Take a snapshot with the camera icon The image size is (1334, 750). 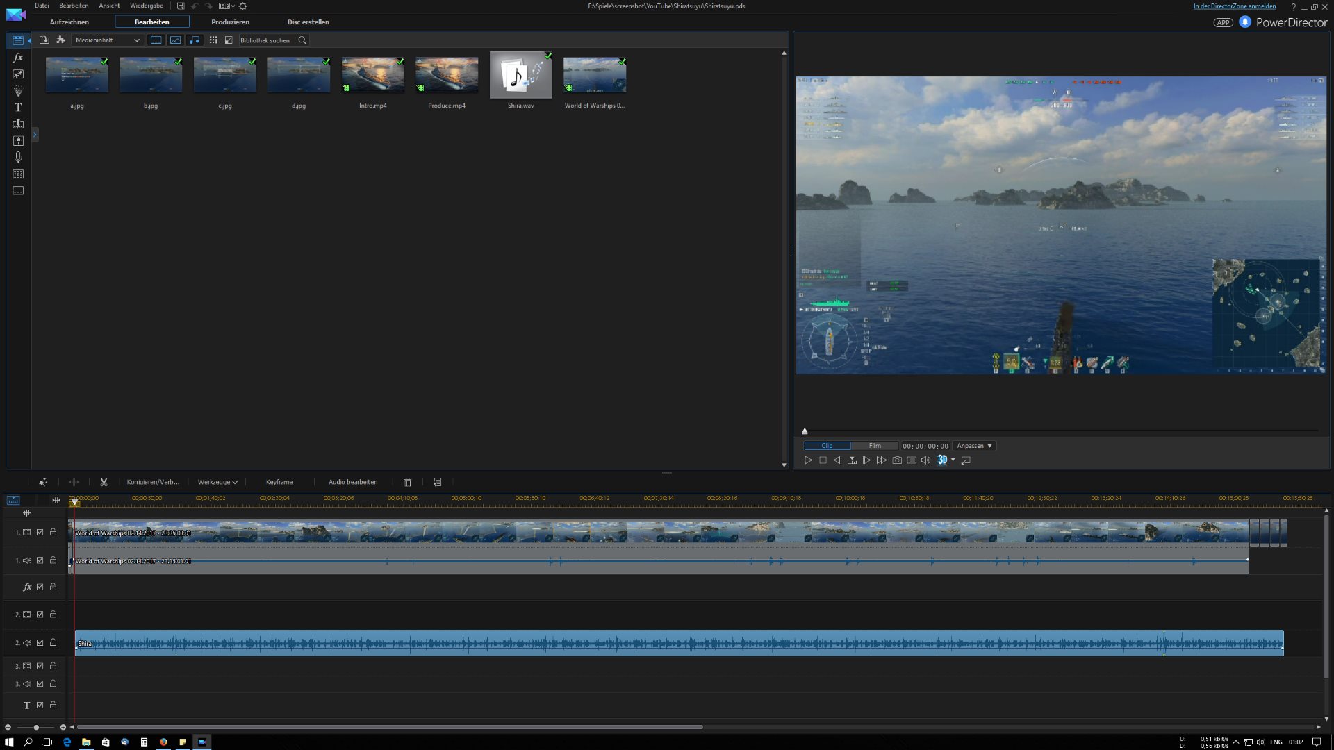897,460
